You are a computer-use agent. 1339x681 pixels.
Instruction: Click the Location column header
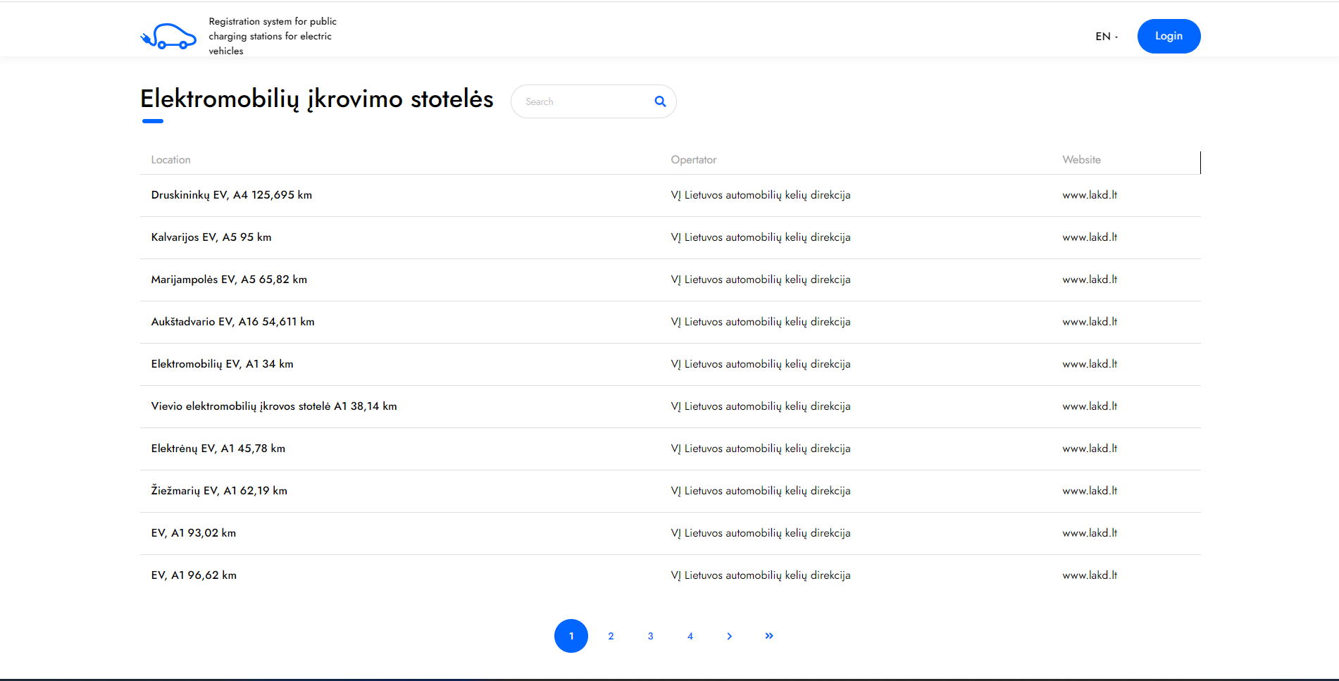(x=171, y=160)
